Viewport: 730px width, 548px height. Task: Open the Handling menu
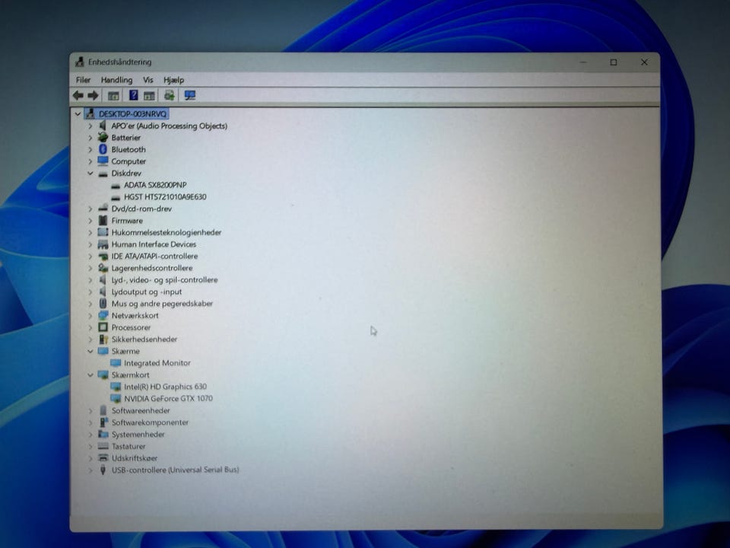117,80
